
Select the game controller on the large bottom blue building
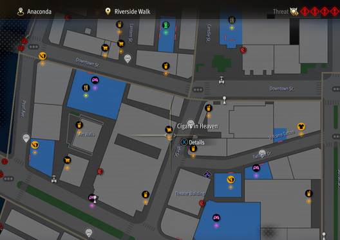[x=216, y=218]
